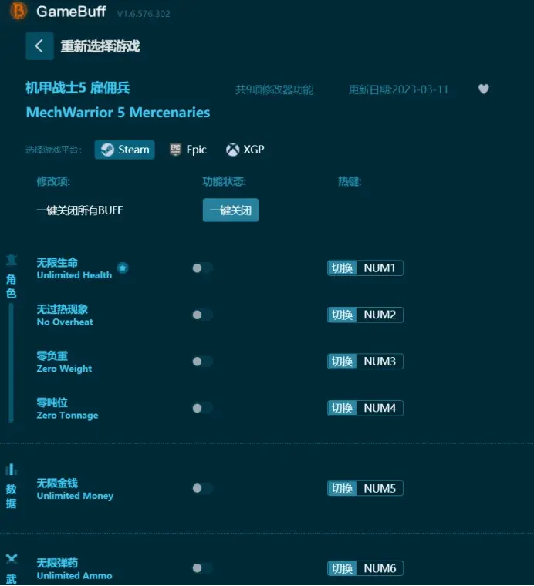Turn on the Zero Weight toggle
Screen dimensions: 534x586
[202, 362]
